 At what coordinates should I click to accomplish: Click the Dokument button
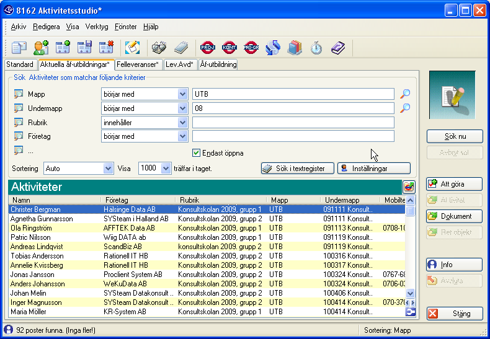click(454, 216)
